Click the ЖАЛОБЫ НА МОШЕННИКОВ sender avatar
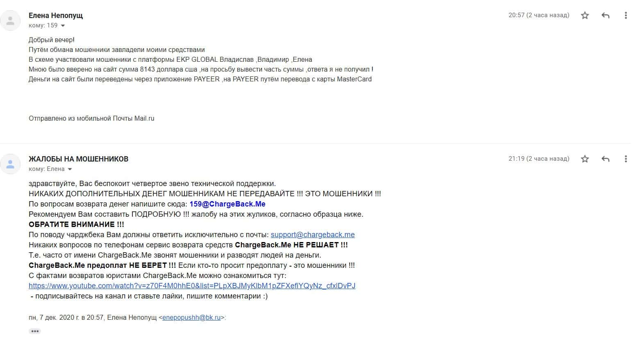Viewport: 638px width, 341px height. tap(10, 164)
